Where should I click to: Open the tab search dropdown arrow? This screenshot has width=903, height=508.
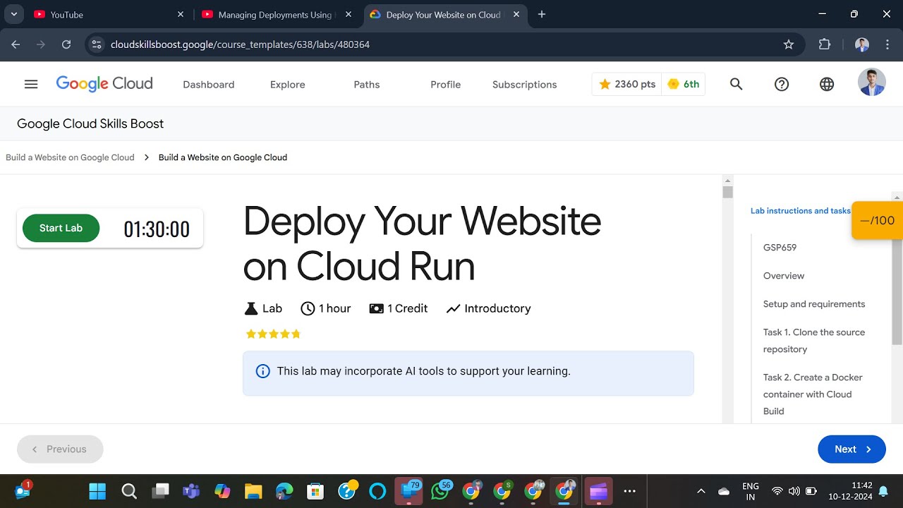point(14,14)
